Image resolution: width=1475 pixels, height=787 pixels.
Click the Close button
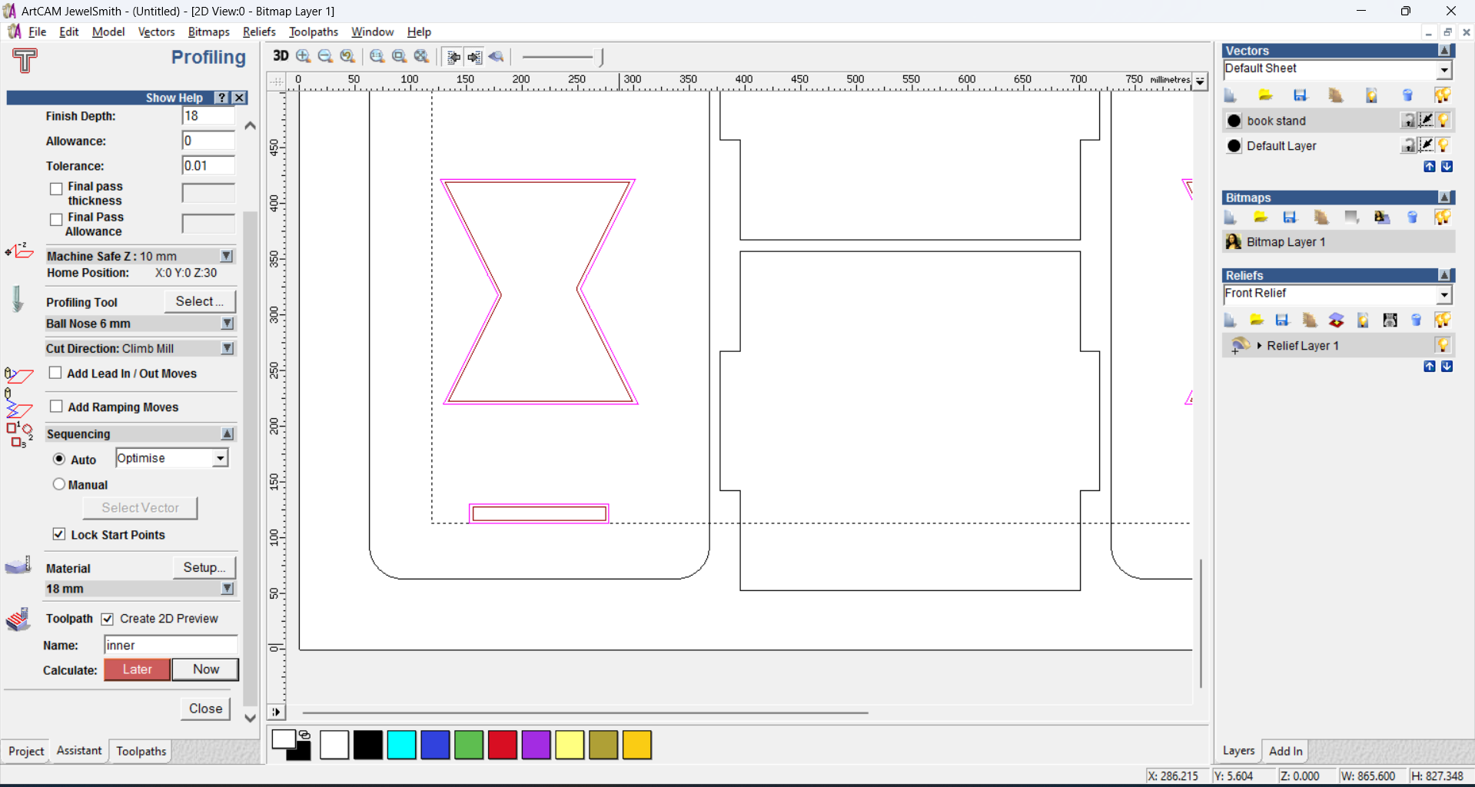click(205, 709)
